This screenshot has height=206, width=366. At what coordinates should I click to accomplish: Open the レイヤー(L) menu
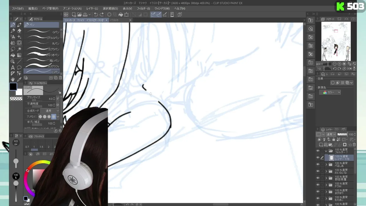[x=92, y=8]
